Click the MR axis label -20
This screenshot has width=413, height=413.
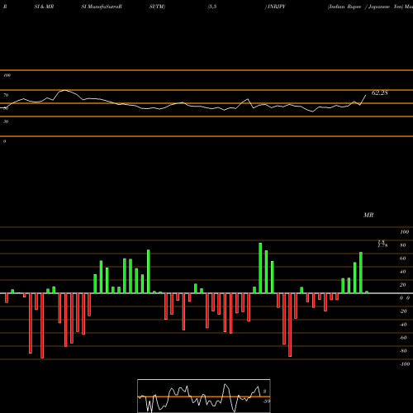tap(403, 311)
